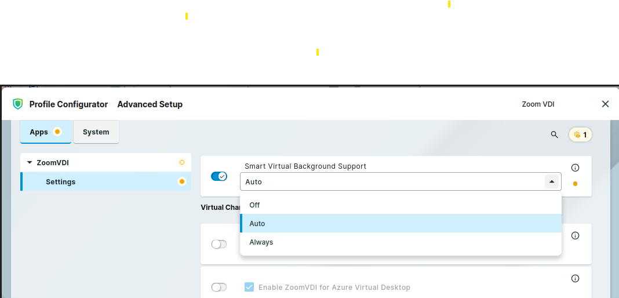Show info for Smart Virtual Background Support

(575, 168)
